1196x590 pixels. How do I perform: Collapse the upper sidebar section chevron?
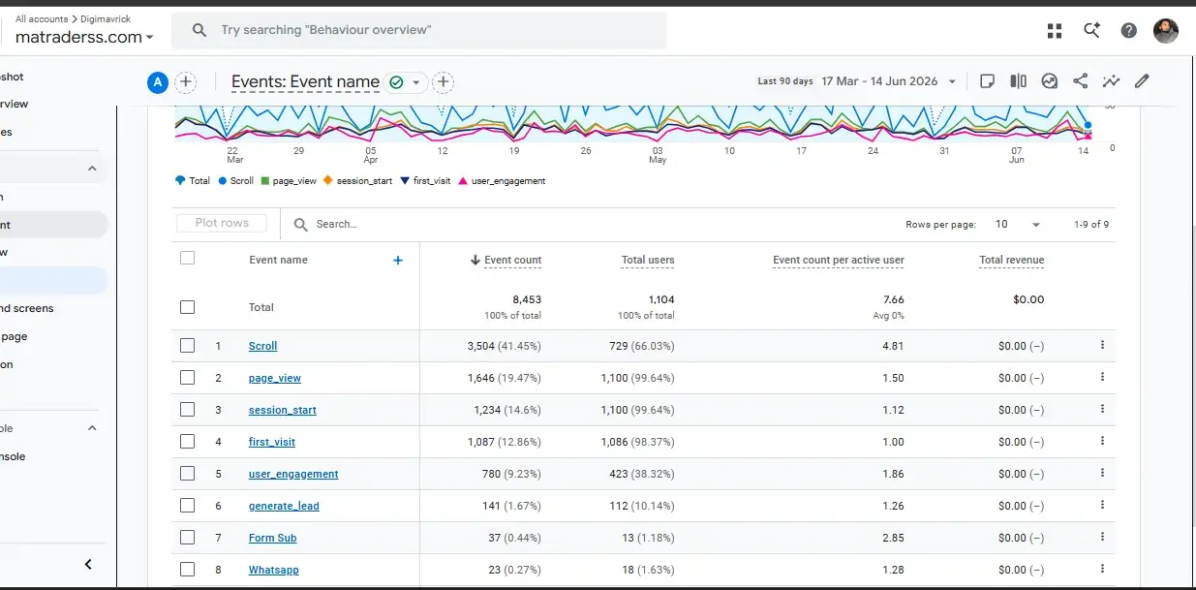(93, 169)
